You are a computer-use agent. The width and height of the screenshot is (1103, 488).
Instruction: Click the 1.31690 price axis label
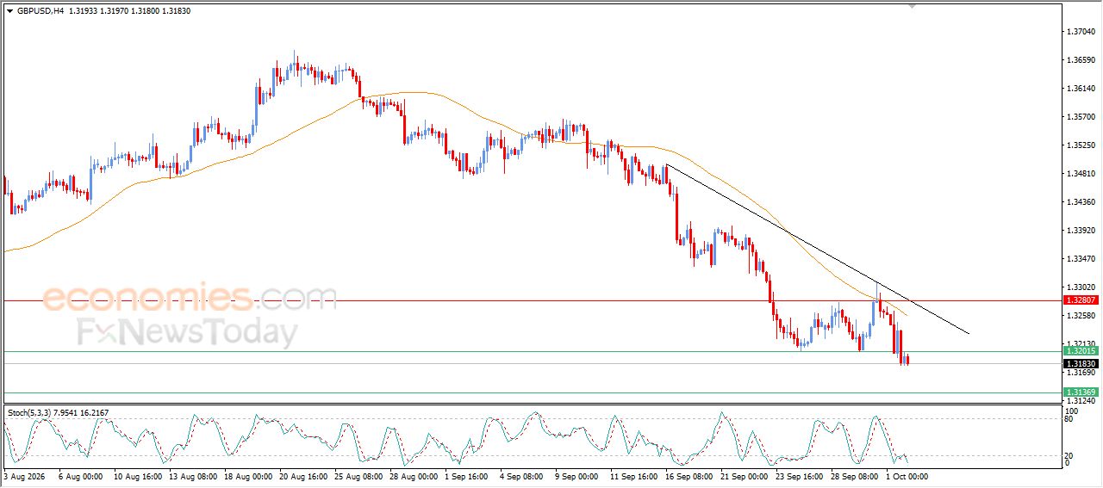point(1081,373)
